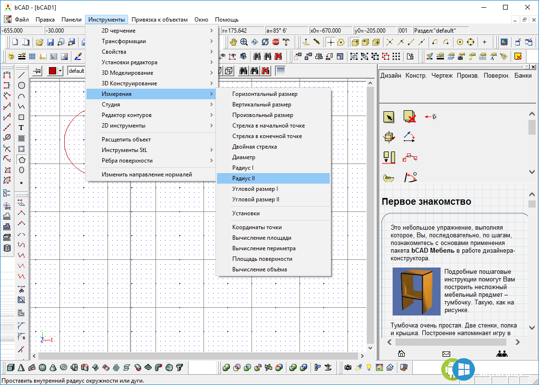Click the box primitive icon in bottom toolbar
Image resolution: width=539 pixels, height=385 pixels.
(x=11, y=367)
